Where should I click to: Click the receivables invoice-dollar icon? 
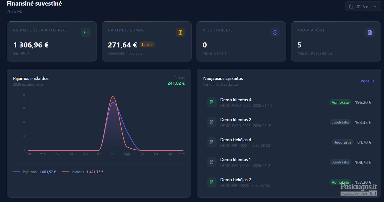point(181,32)
